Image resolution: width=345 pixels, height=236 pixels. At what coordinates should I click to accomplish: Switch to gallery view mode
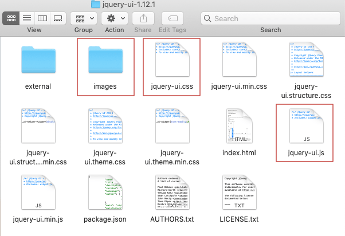(57, 18)
